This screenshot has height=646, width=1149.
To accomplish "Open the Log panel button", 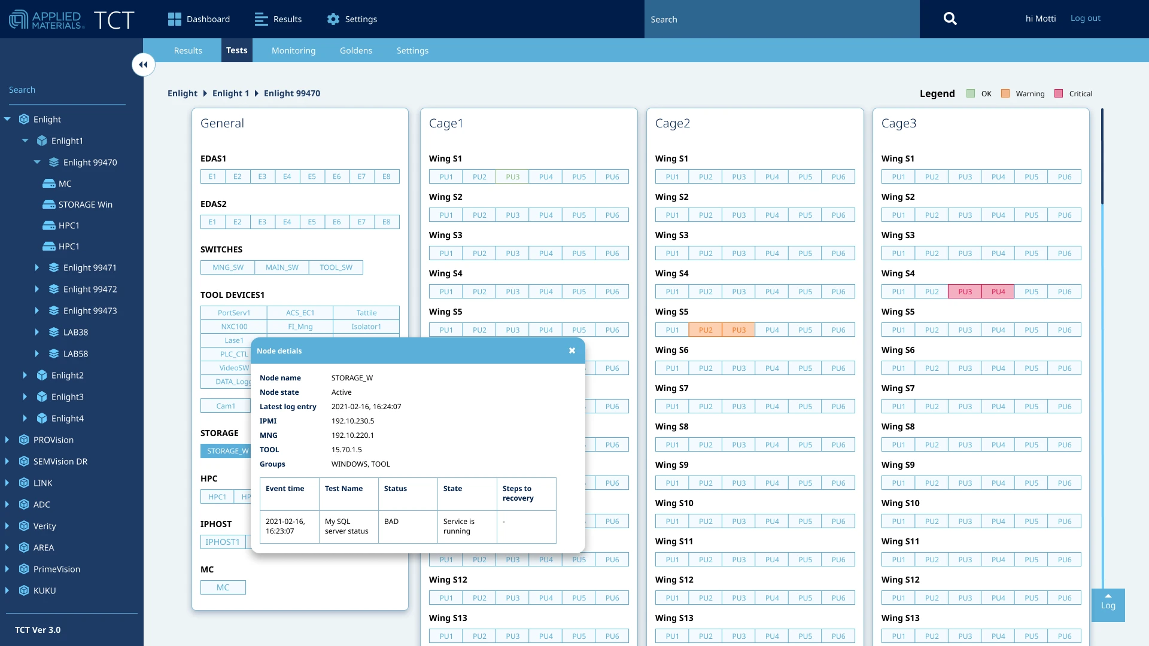I will click(1108, 605).
